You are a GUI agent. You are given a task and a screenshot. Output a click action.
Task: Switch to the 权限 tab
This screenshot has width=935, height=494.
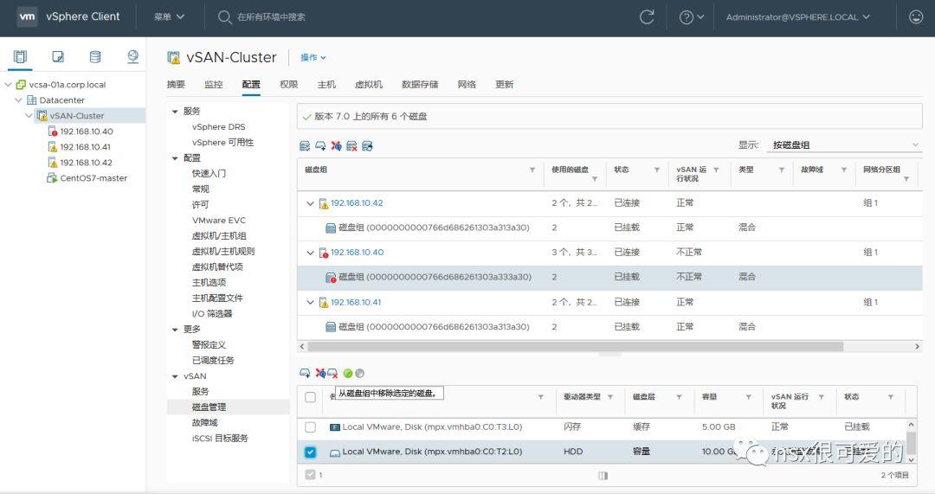(x=288, y=85)
